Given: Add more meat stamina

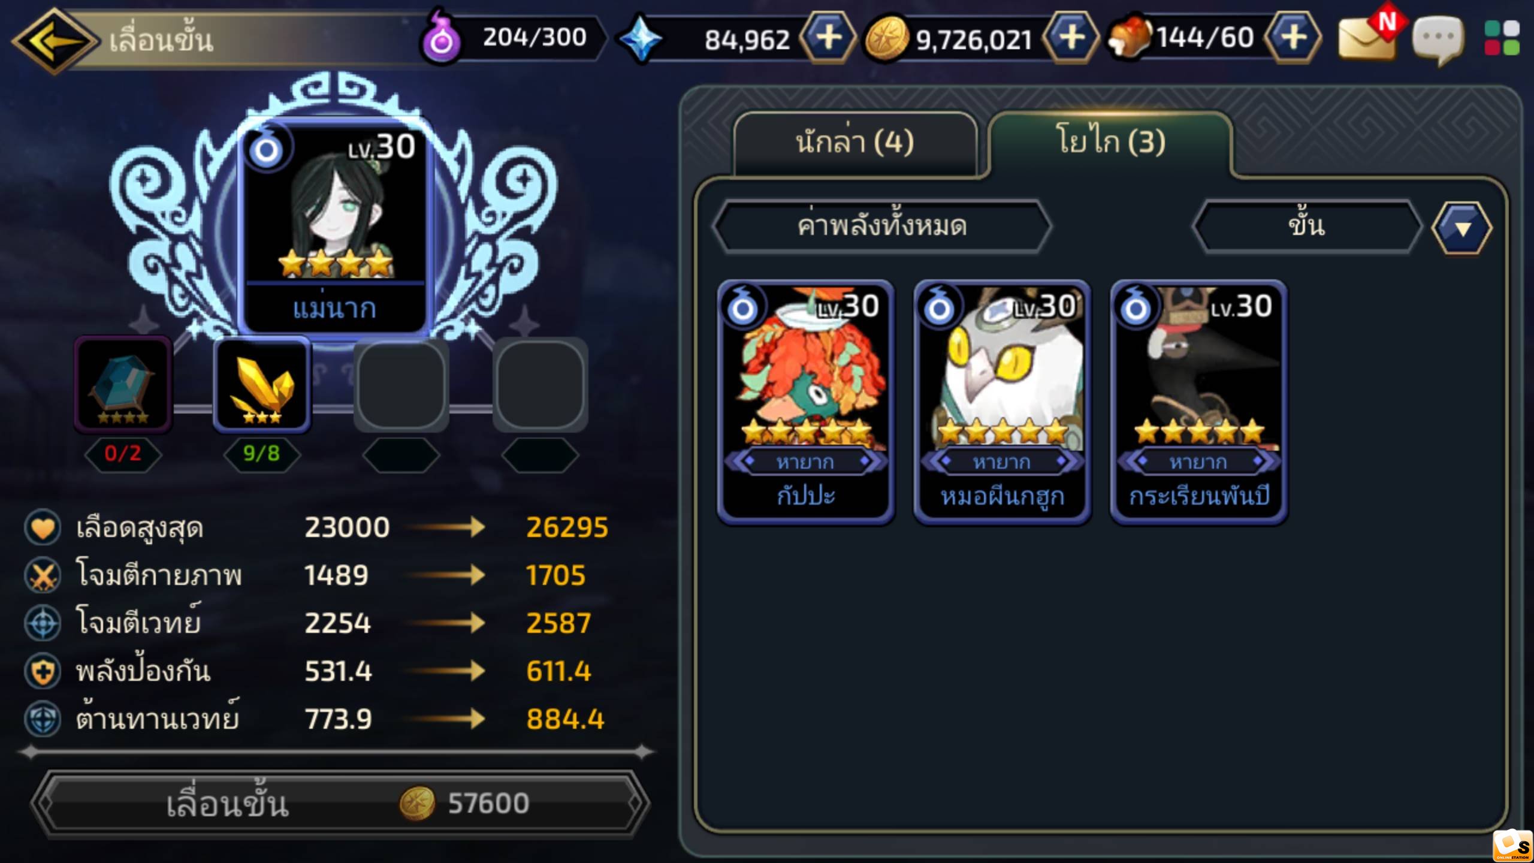Looking at the screenshot, I should tap(1293, 38).
